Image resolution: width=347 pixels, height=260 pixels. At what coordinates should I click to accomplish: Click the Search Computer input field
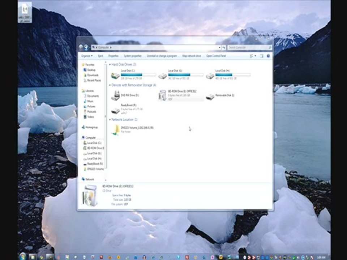tap(250, 47)
